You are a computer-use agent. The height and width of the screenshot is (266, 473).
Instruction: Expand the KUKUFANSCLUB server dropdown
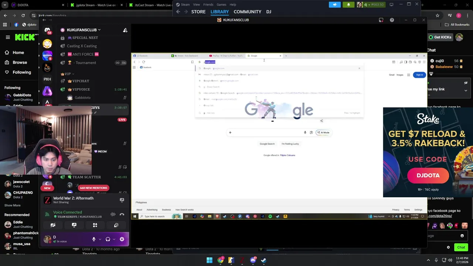pyautogui.click(x=99, y=30)
